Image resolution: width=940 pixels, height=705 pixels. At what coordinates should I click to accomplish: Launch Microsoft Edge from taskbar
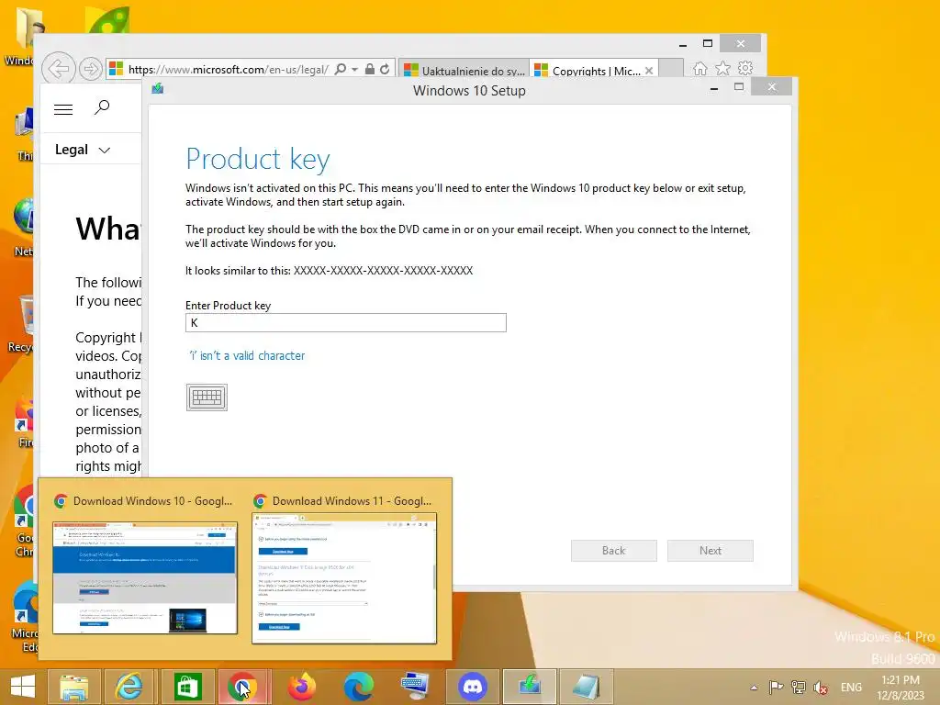click(359, 687)
